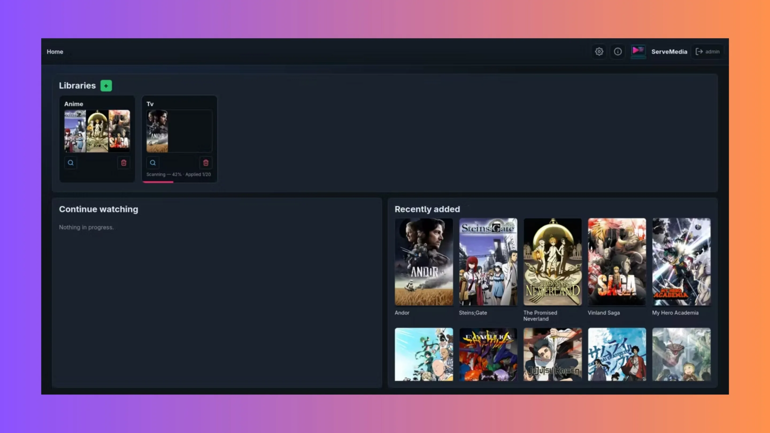
Task: Open The Promised Neverland poster
Action: tap(552, 262)
